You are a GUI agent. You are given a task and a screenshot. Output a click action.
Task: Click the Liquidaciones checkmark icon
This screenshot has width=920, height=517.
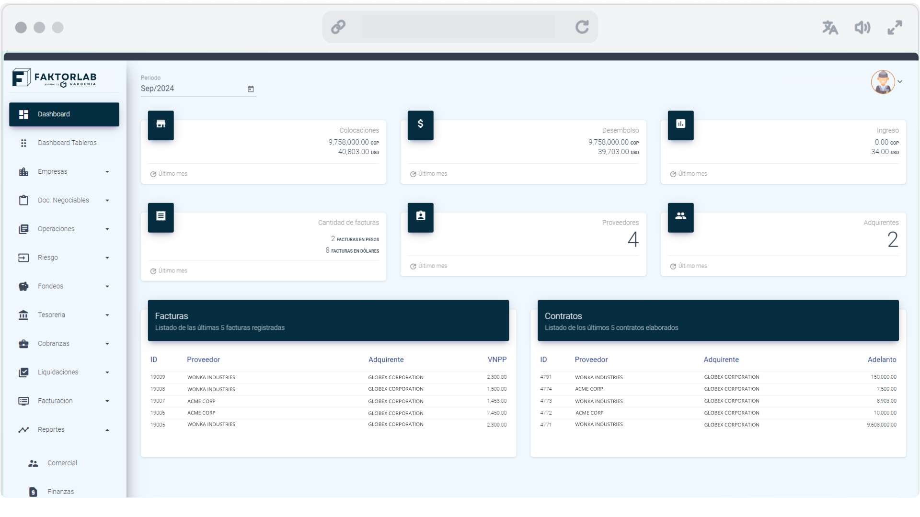23,372
